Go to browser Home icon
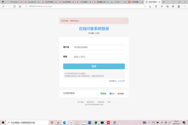The image size is (188, 125). click(20, 6)
